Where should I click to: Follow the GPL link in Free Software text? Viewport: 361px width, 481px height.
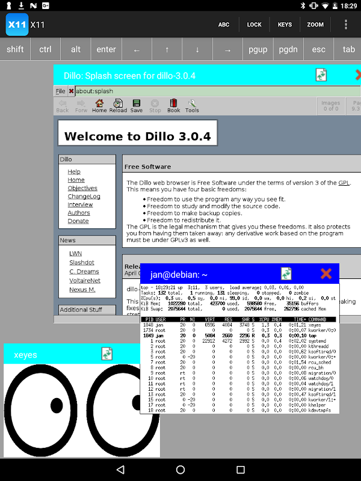tap(344, 183)
